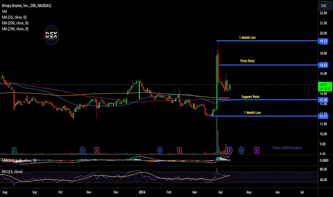Click 20.00 on the price axis
This screenshot has width=333, height=197.
tap(323, 33)
